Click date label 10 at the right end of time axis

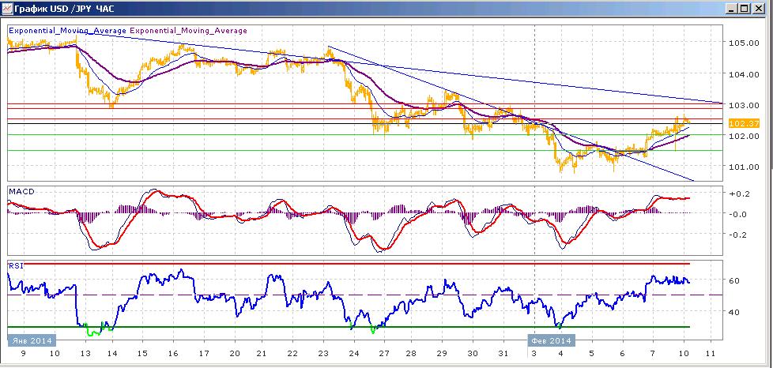[x=684, y=354]
